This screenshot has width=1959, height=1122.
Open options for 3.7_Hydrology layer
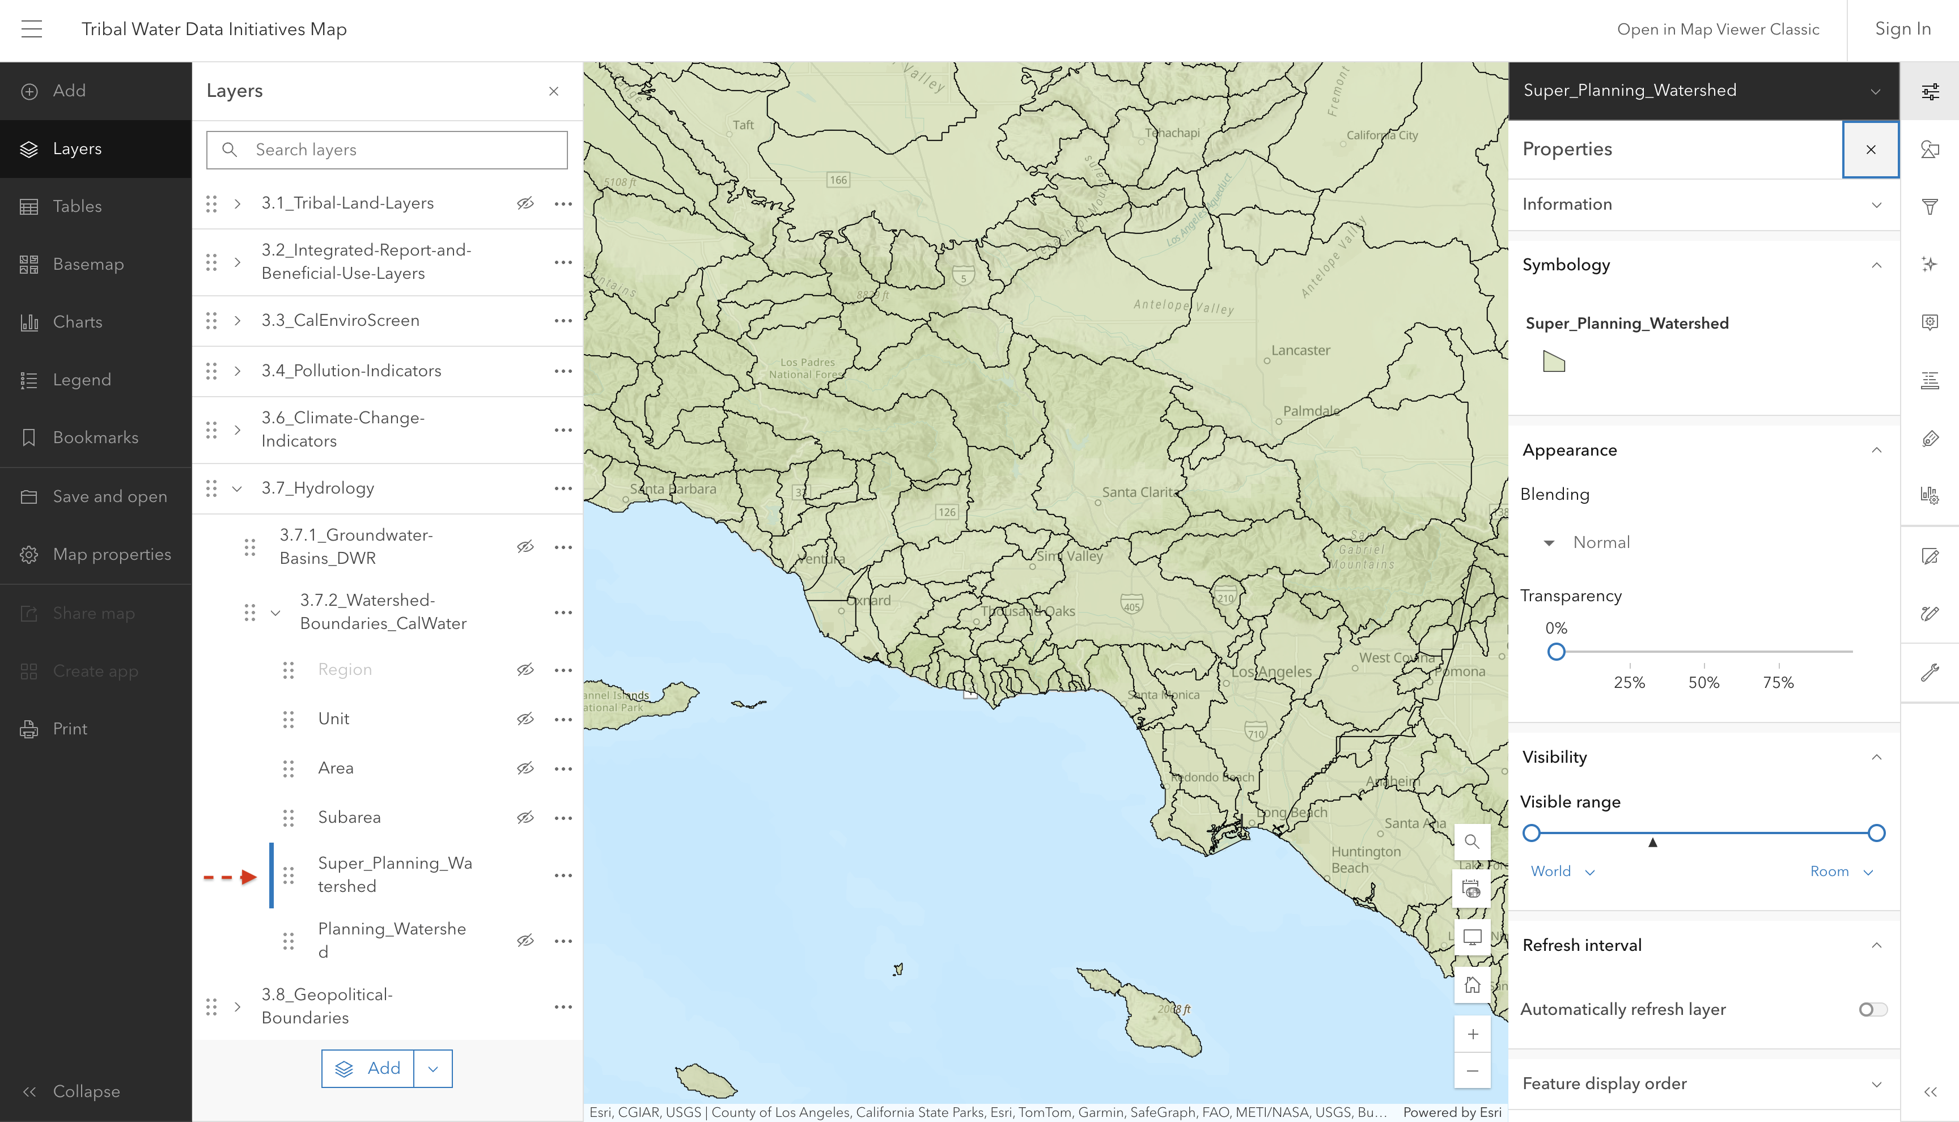pyautogui.click(x=563, y=488)
